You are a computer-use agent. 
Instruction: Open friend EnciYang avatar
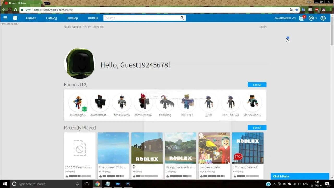tap(165, 103)
